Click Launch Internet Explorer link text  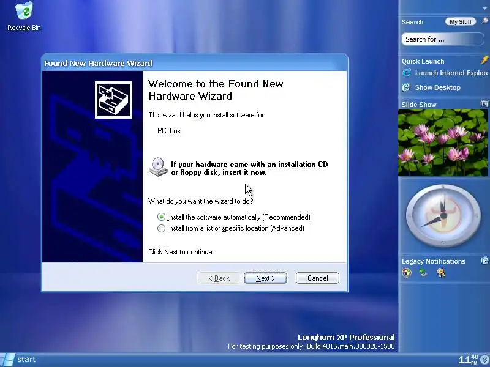[x=451, y=73]
